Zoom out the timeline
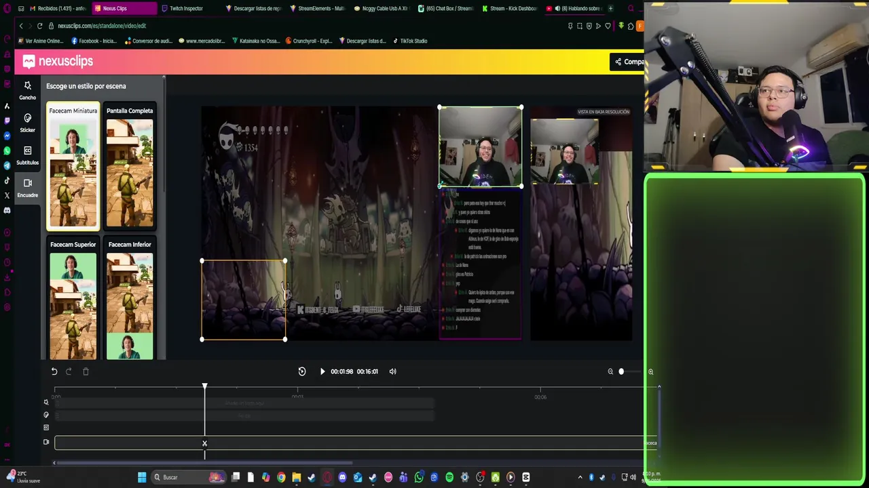This screenshot has width=869, height=488. [x=610, y=371]
